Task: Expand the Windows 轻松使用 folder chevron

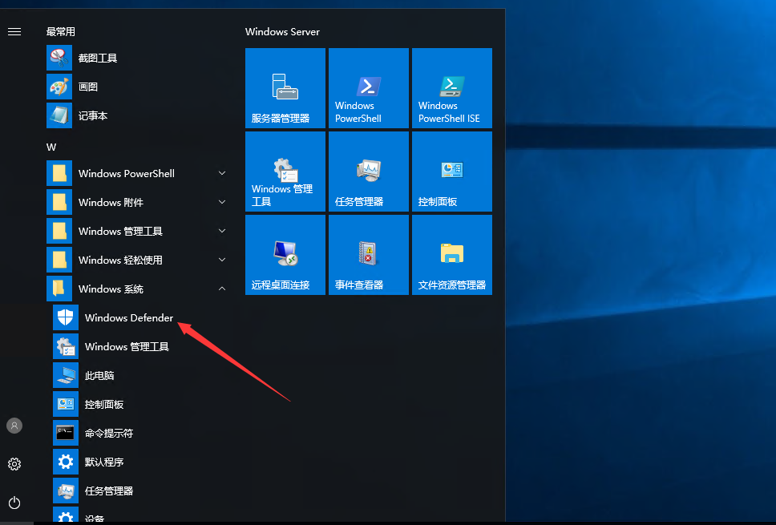Action: pyautogui.click(x=222, y=260)
